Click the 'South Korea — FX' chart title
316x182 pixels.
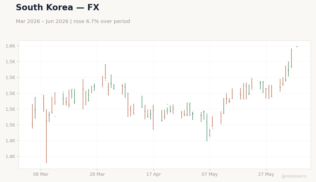coord(57,8)
